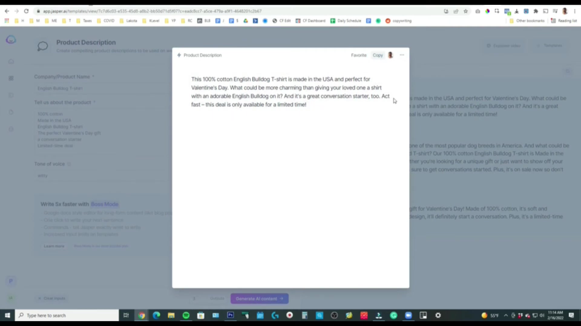Image resolution: width=581 pixels, height=326 pixels.
Task: Open File Explorer from the taskbar
Action: point(171,315)
